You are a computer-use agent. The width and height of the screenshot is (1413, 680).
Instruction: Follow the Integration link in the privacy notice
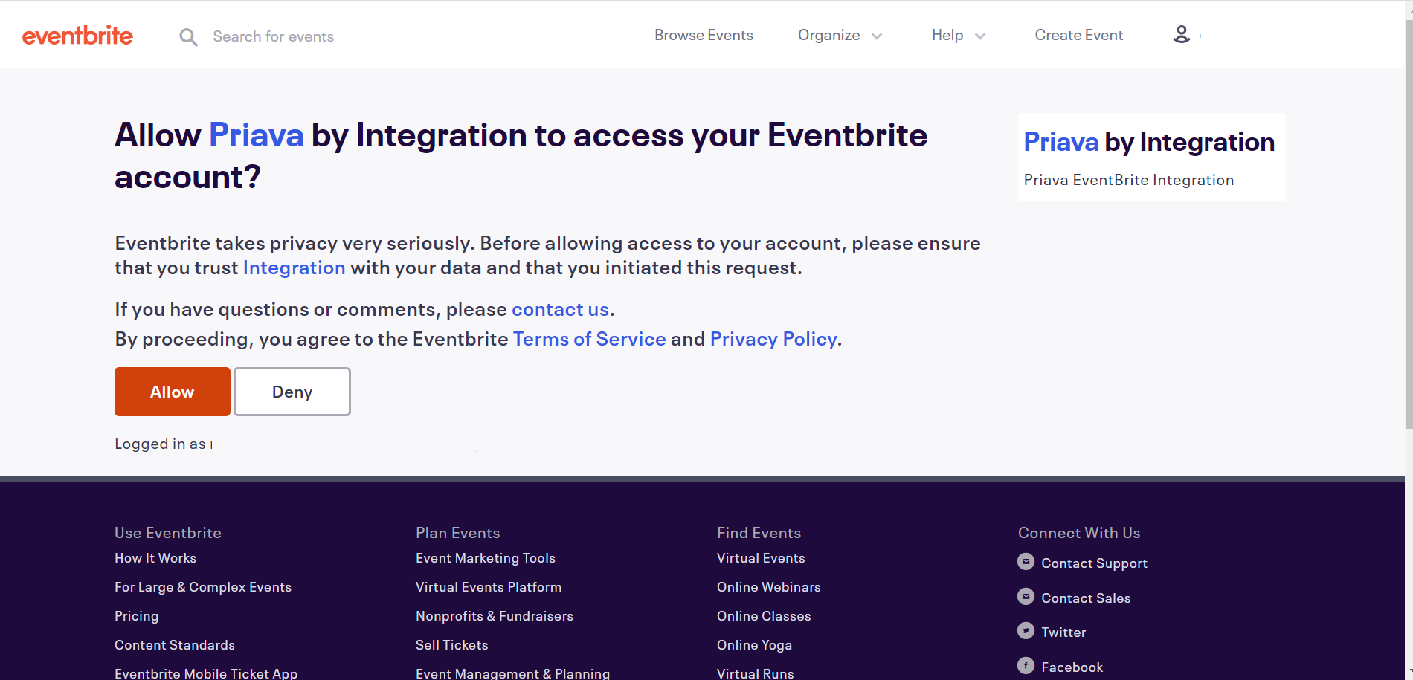[294, 268]
